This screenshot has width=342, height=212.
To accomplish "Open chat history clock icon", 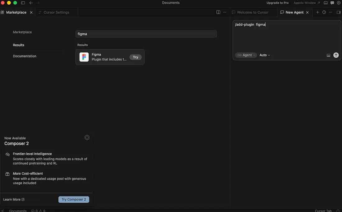I will click(324, 12).
